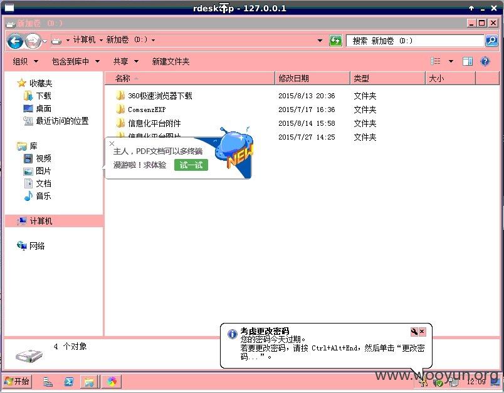This screenshot has width=504, height=393.
Task: Focus the 搜索 新加卷 search field
Action: point(415,41)
